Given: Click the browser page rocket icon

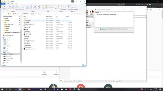Looking at the screenshot, I should click(x=151, y=10).
